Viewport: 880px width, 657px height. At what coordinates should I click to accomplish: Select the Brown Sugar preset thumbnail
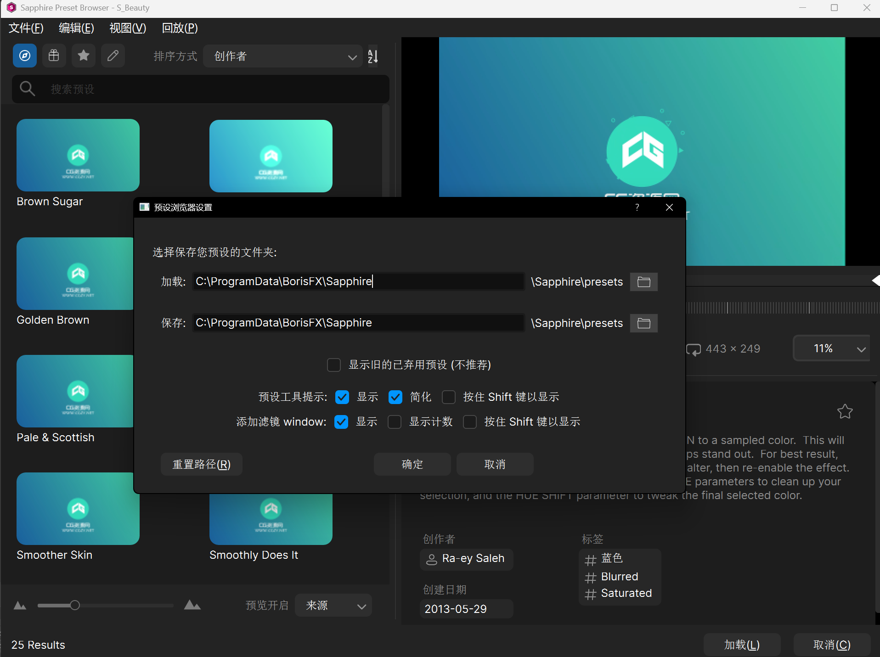click(x=78, y=155)
